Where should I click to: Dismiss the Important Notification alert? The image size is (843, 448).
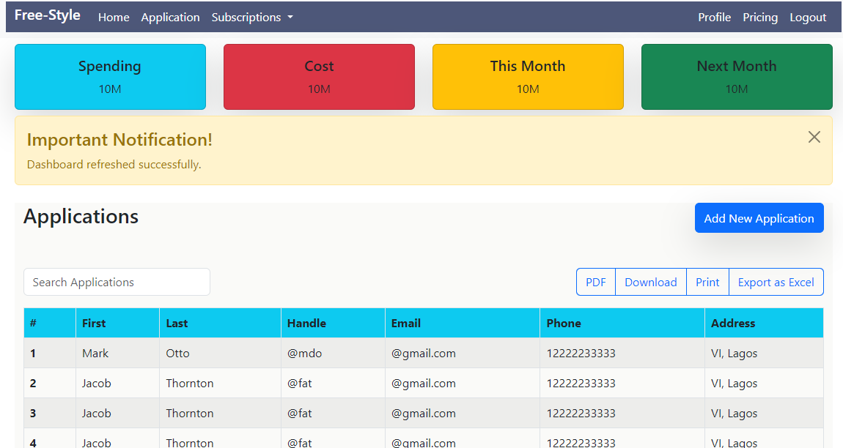point(814,137)
